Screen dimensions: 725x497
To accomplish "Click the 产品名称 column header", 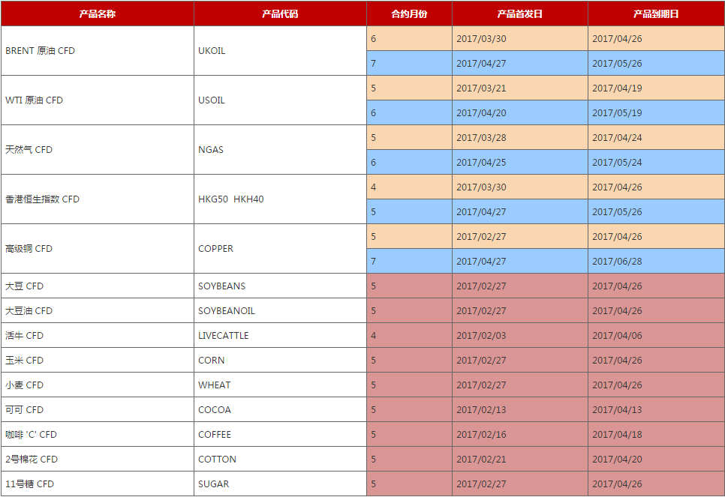I will pos(98,13).
